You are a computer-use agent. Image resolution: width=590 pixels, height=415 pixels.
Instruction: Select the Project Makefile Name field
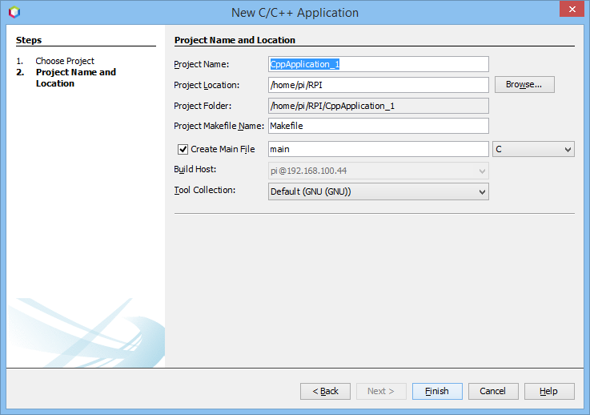tap(378, 126)
